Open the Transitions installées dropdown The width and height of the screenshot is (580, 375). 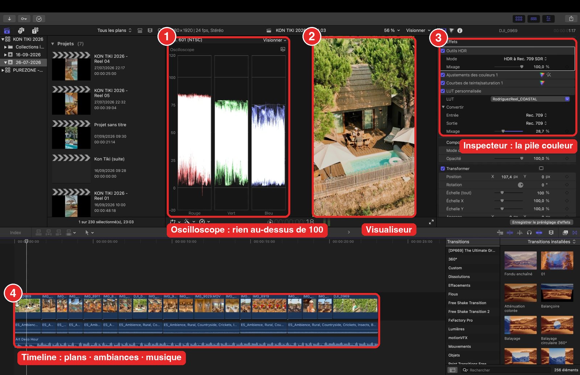pyautogui.click(x=552, y=242)
